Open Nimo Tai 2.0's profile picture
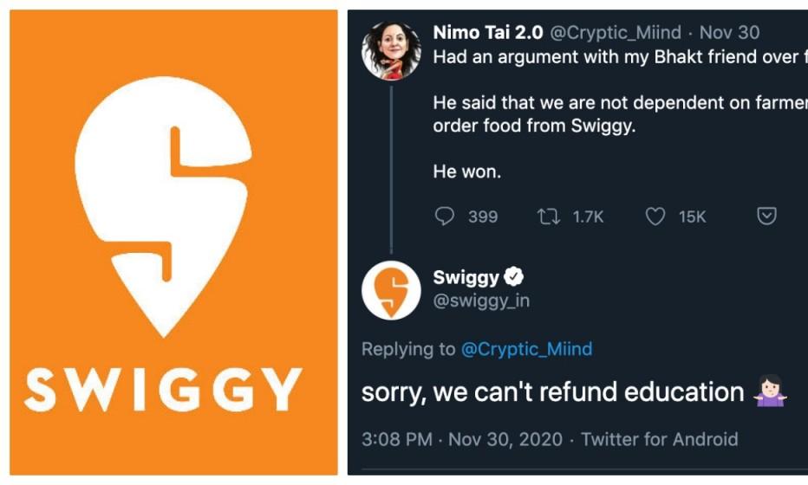 (x=391, y=50)
